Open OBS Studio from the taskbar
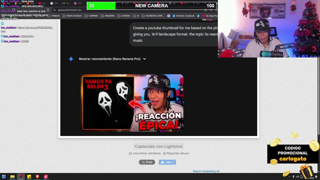Viewport: 320px width, 180px height. pos(21,177)
